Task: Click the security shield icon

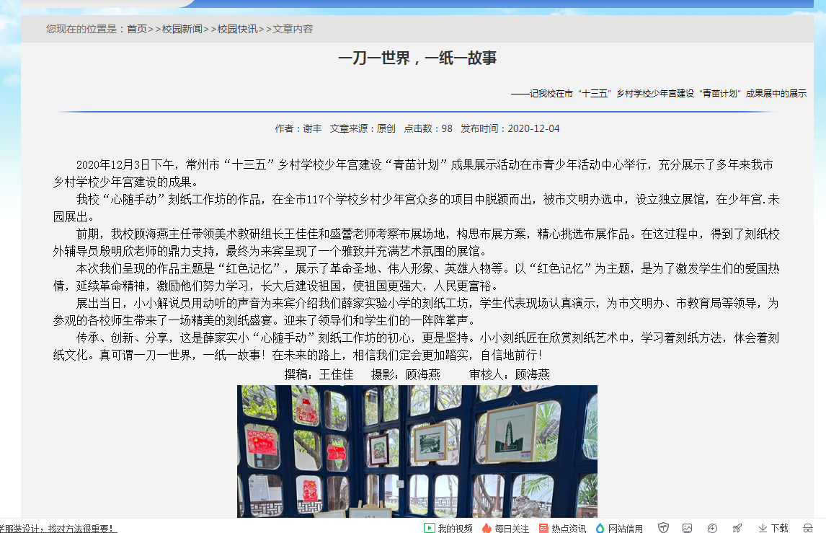Action: coord(663,528)
